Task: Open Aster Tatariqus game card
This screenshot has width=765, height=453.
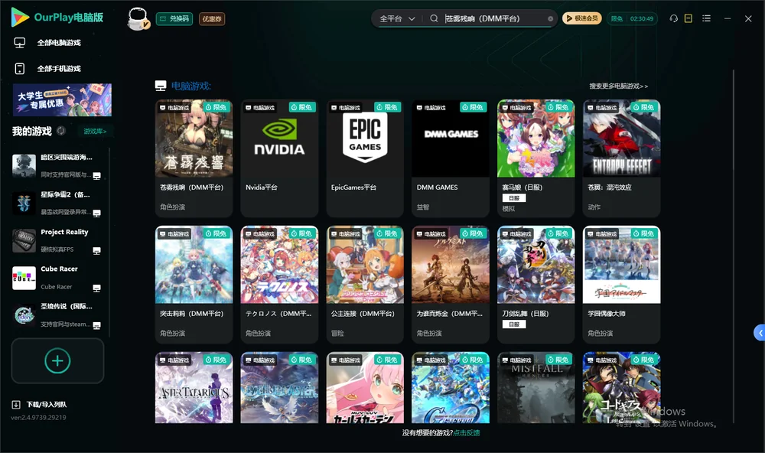Action: pos(194,388)
